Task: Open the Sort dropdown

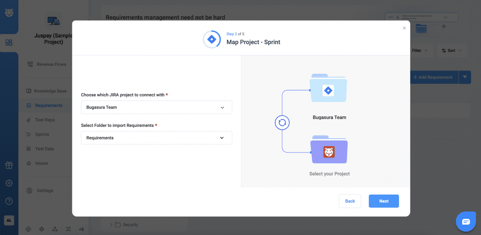Action: coord(451,50)
